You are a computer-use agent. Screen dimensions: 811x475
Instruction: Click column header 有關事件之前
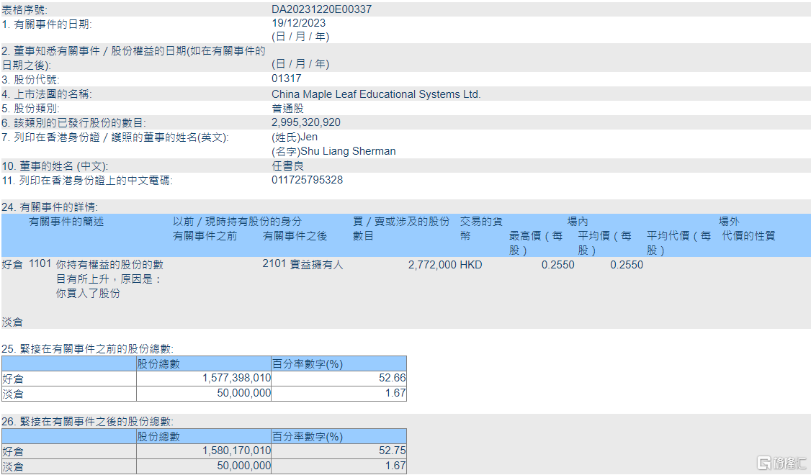205,236
